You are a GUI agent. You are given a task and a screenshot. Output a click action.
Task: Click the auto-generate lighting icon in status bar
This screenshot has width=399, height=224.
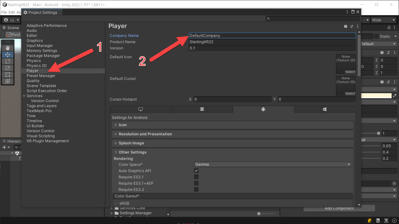tap(386, 221)
